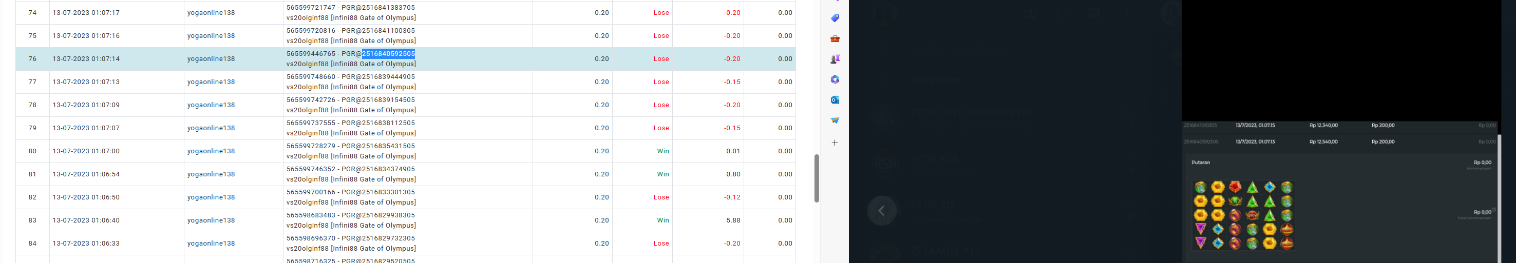Click row number 80 cell
The width and height of the screenshot is (1516, 263).
coord(32,151)
